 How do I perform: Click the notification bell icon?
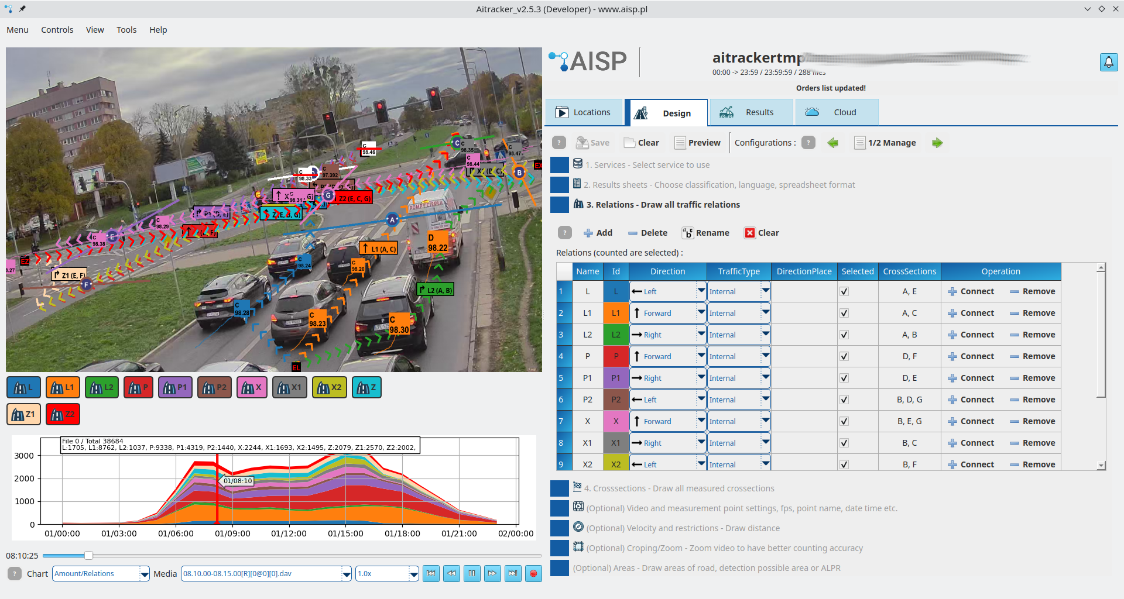[1109, 62]
